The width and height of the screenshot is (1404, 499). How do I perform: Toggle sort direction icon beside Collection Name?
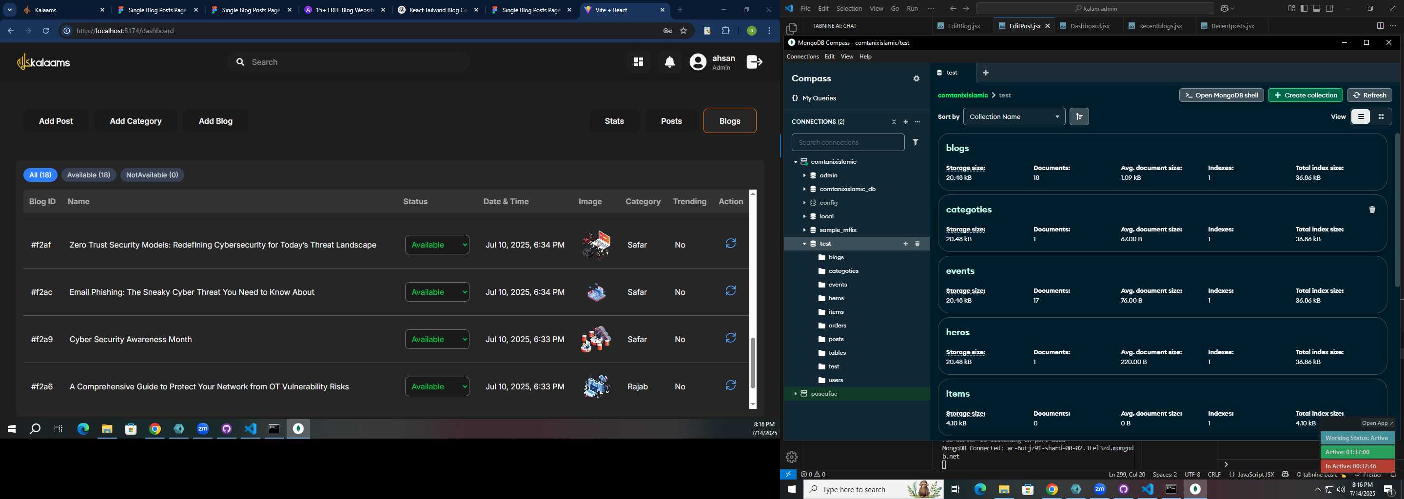[x=1079, y=116]
